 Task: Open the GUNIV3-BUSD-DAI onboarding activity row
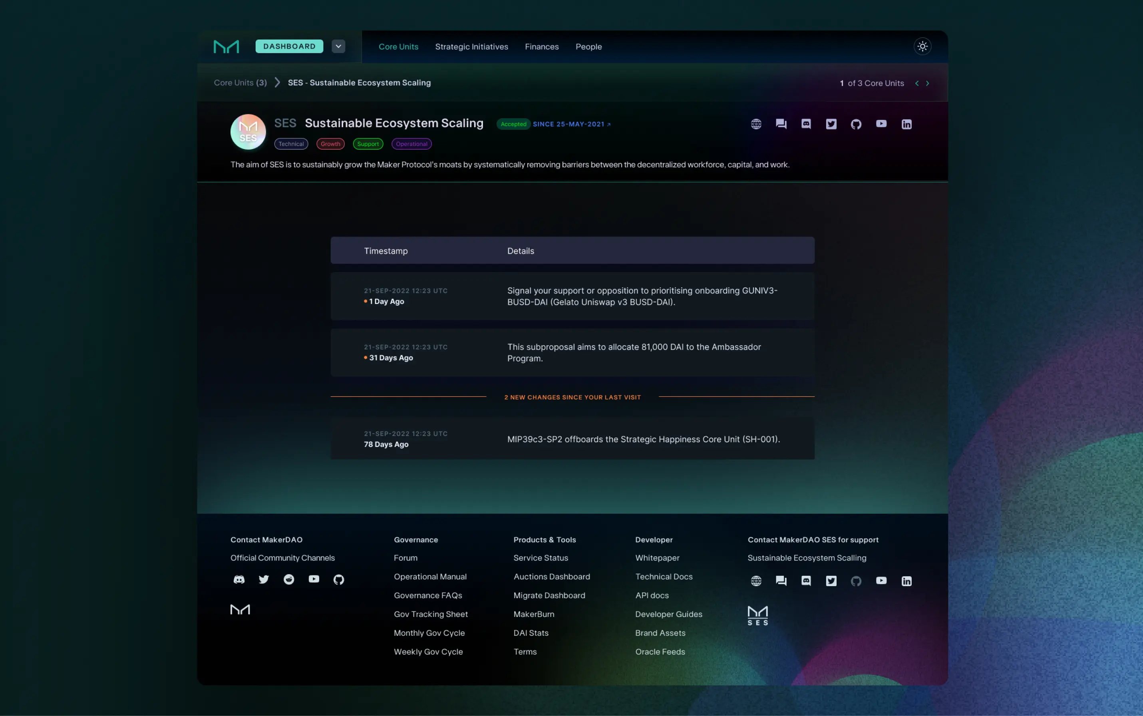point(572,296)
